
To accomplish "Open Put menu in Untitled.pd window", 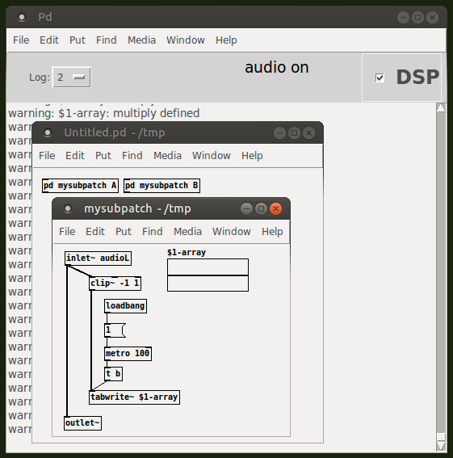I will pos(103,155).
